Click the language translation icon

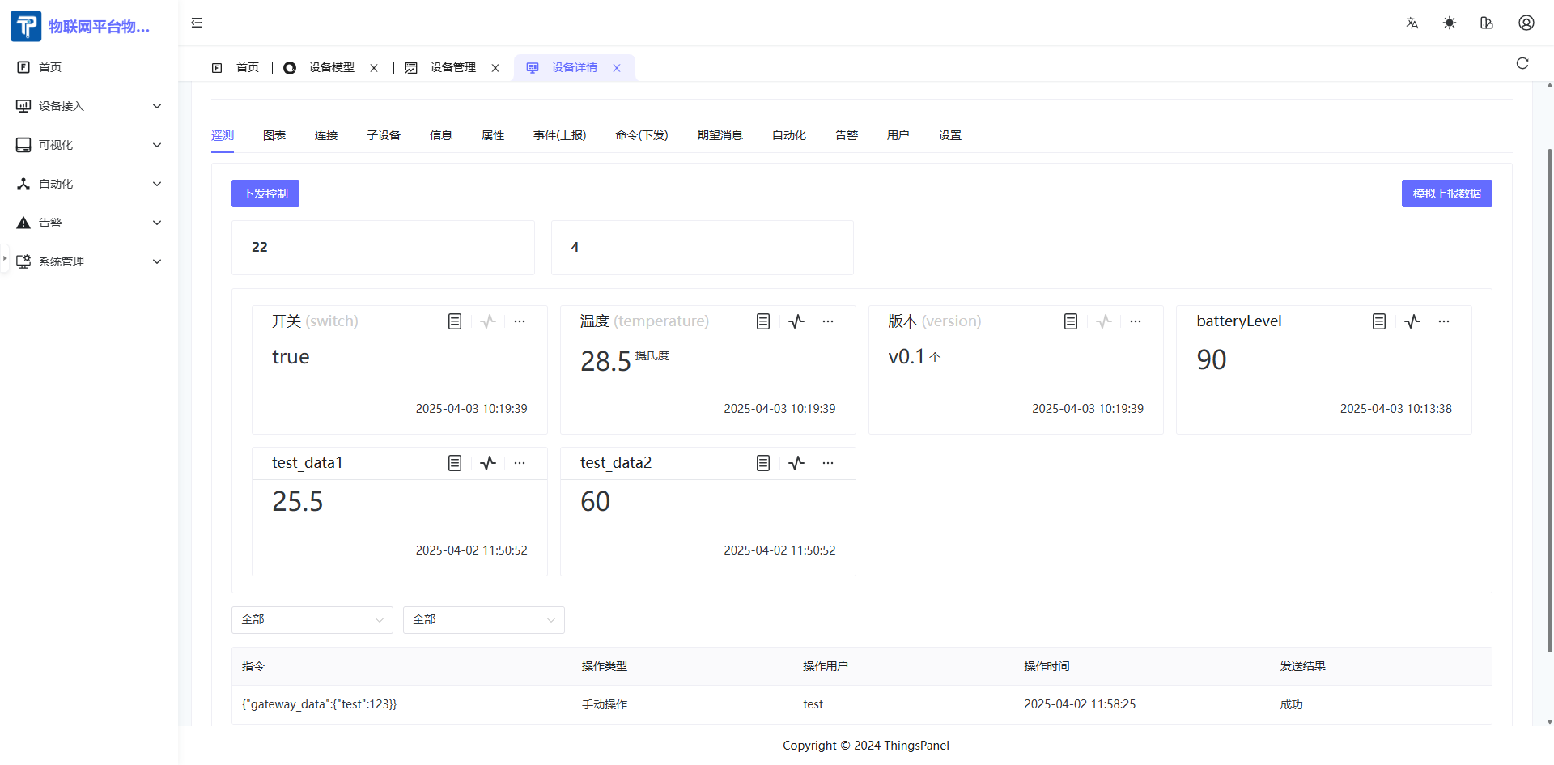pos(1412,23)
